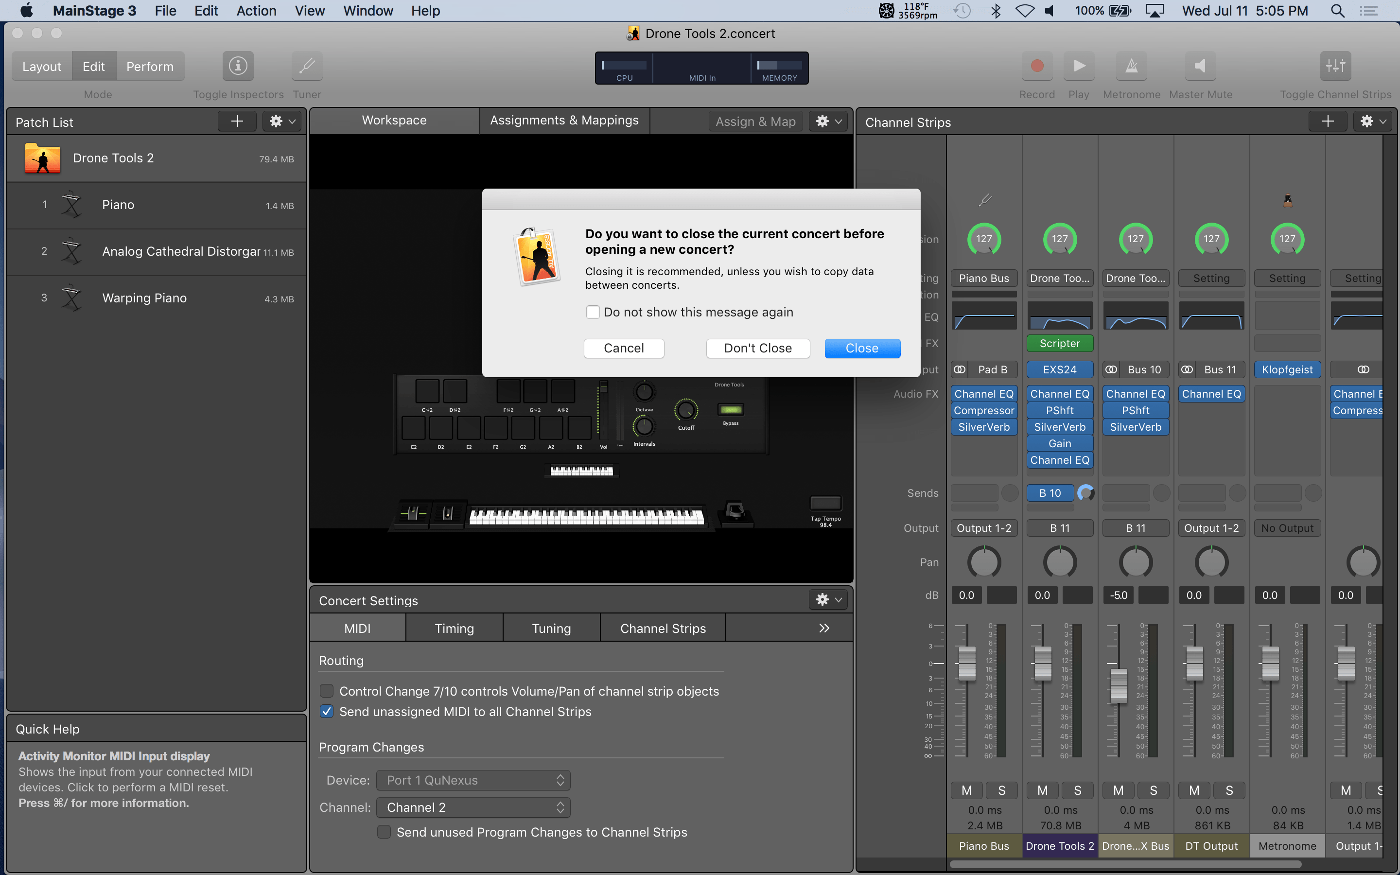
Task: Mute the Piano Bus channel strip
Action: (967, 790)
